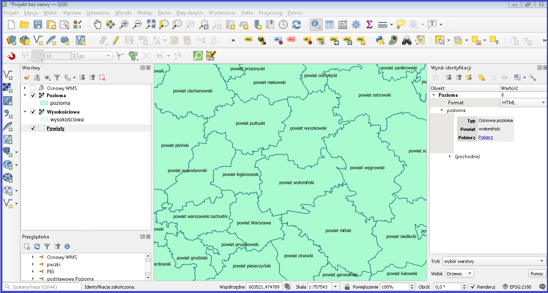The height and width of the screenshot is (293, 548).
Task: Expand the paczki item in Przeglądarka
Action: pos(33,265)
